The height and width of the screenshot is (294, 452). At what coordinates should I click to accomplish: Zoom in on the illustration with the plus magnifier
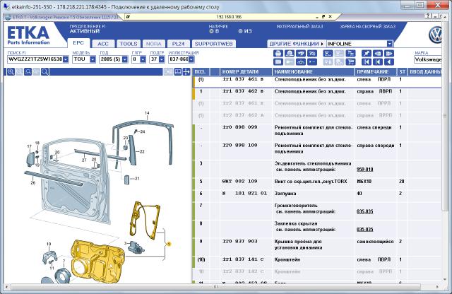point(11,71)
